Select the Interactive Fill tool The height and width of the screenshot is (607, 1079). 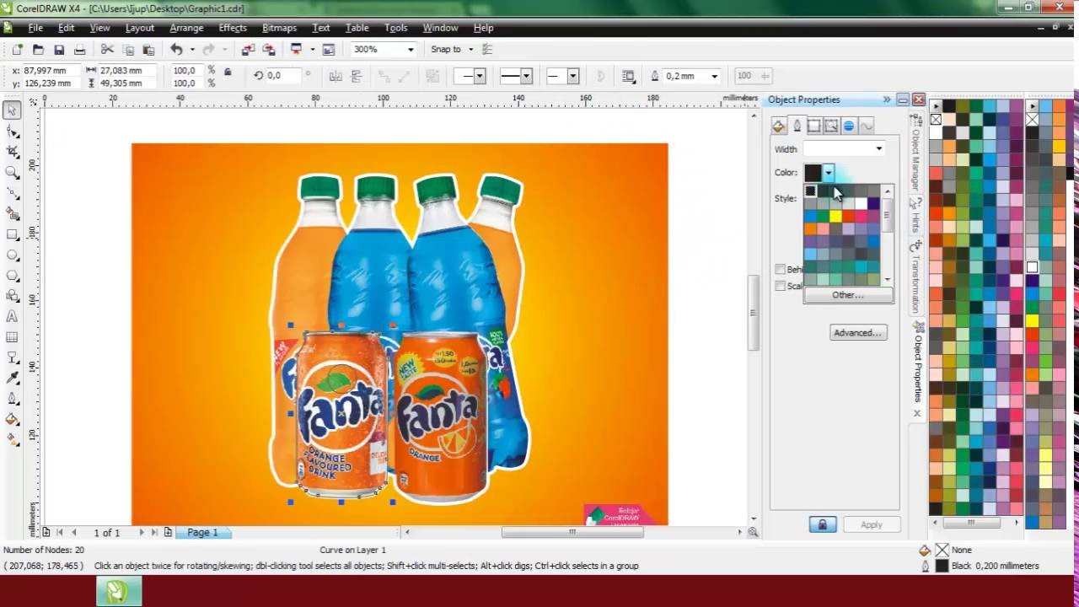(12, 440)
